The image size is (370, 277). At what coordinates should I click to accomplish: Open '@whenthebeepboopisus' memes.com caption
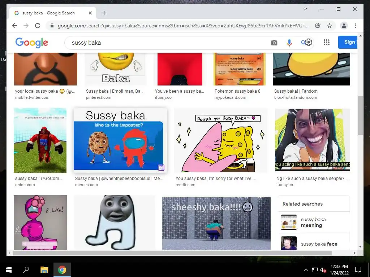[119, 179]
